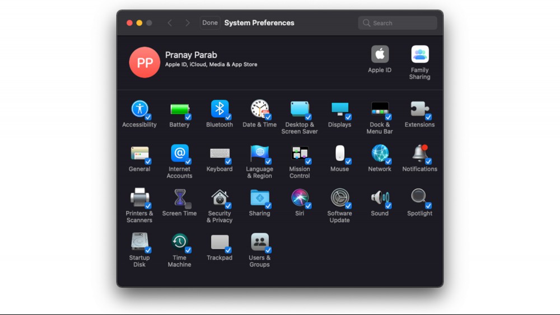
Task: Select the Mouse preference icon
Action: tap(340, 153)
